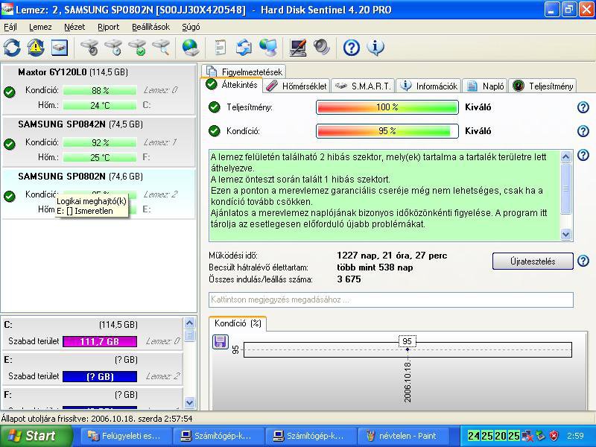Switch to the Hőmérséklet tab
Screen dimensions: 596x447
pyautogui.click(x=296, y=86)
